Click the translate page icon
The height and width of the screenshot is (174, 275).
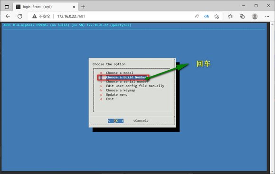[x=207, y=16]
